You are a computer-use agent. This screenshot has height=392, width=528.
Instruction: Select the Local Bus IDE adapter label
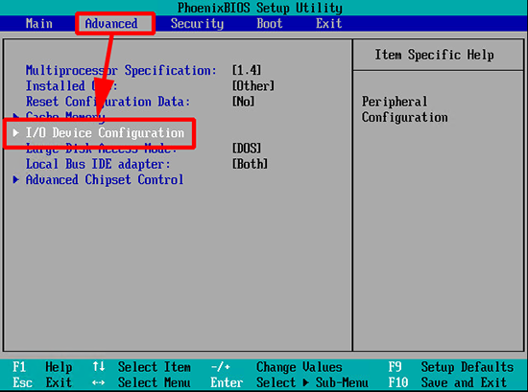[98, 164]
